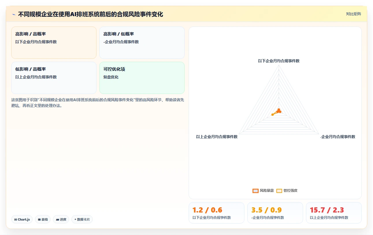Image resolution: width=373 pixels, height=235 pixels.
Task: Toggle 风险暴露 legend item
Action: pyautogui.click(x=263, y=191)
